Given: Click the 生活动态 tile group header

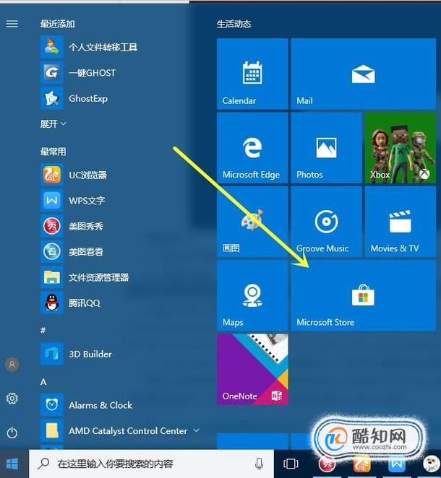Looking at the screenshot, I should [x=234, y=24].
